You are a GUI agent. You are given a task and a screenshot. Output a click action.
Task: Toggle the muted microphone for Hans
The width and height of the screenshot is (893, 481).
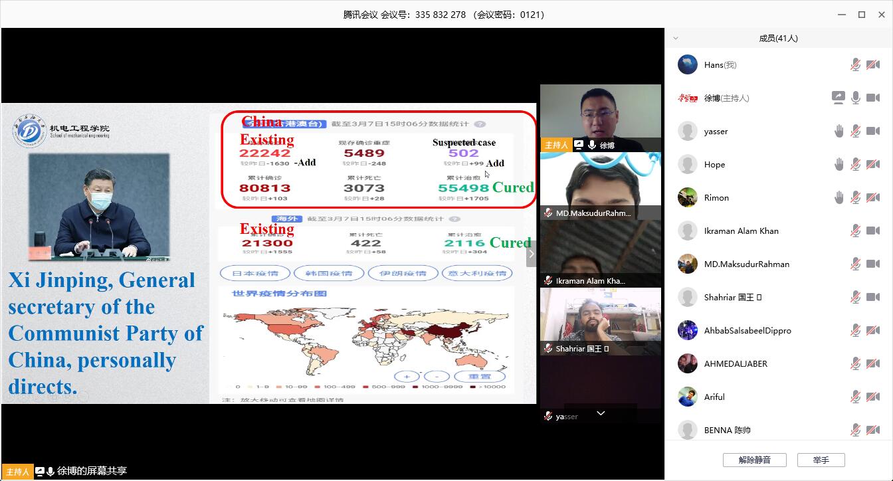point(856,65)
